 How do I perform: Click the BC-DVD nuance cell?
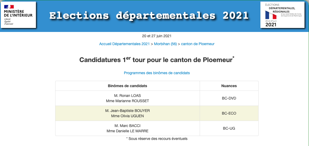click(x=229, y=98)
